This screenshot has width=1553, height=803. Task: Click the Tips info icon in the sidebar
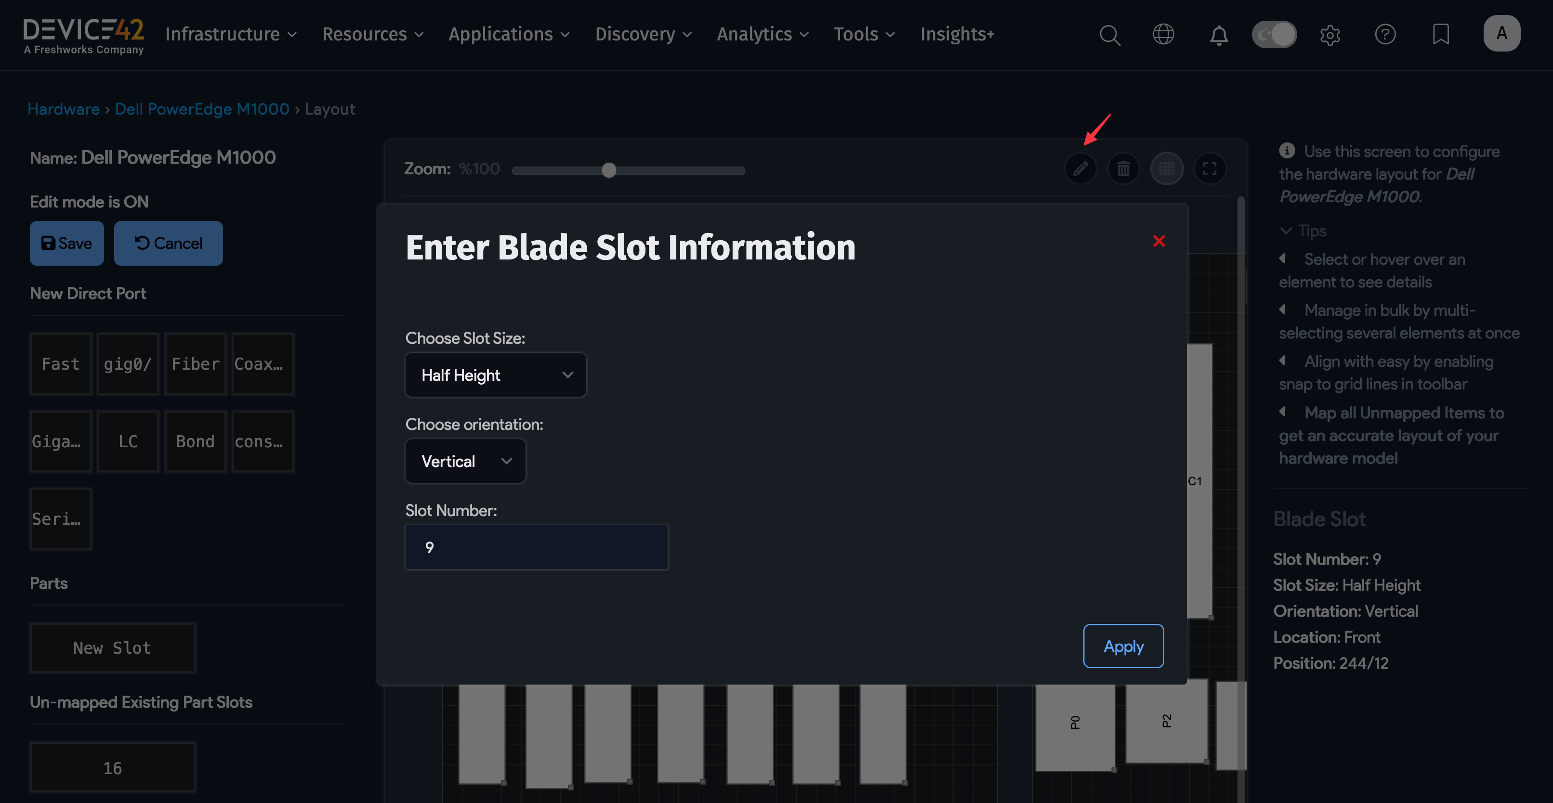click(1288, 151)
